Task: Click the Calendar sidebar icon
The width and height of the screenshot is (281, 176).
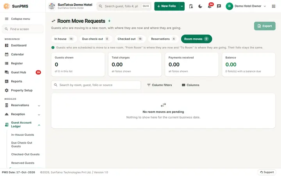Action: coord(7,54)
